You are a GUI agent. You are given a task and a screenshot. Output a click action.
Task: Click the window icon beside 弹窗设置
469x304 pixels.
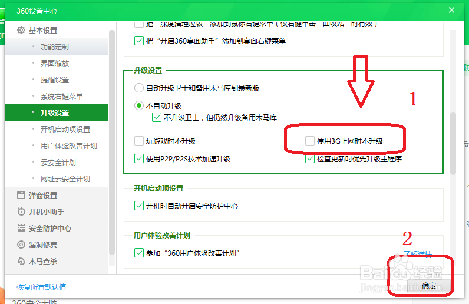[x=21, y=195]
